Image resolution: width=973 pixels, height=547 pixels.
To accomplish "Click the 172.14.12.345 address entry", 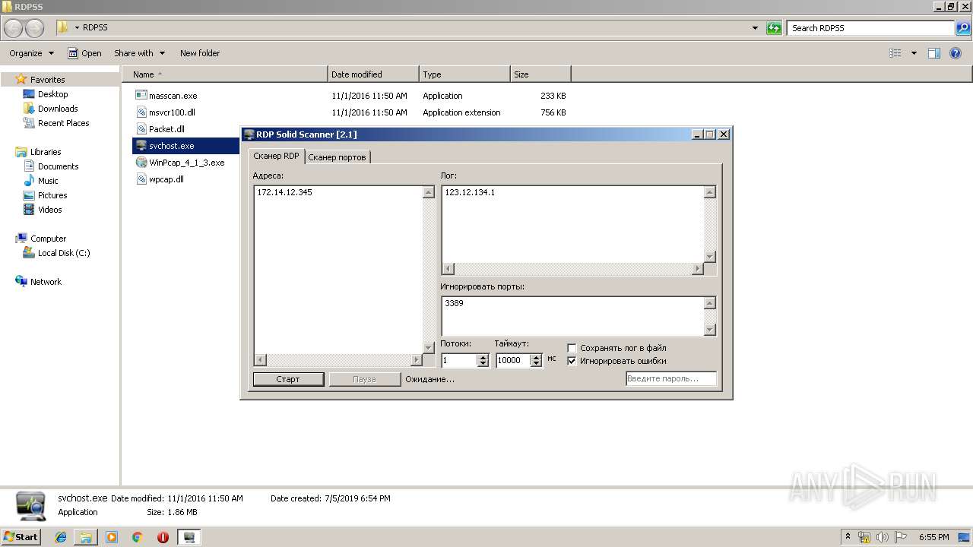I will click(x=284, y=192).
